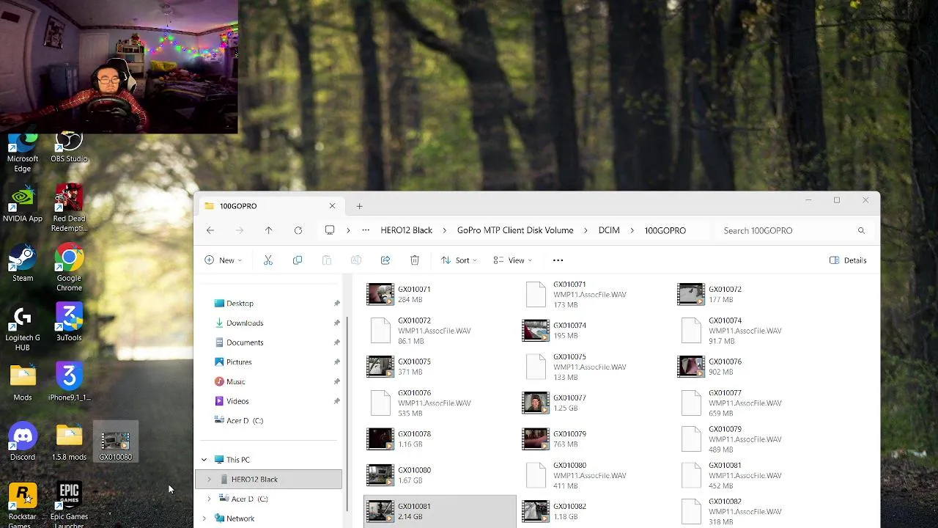Refresh the 100GOPRO folder view
938x528 pixels.
click(x=298, y=230)
